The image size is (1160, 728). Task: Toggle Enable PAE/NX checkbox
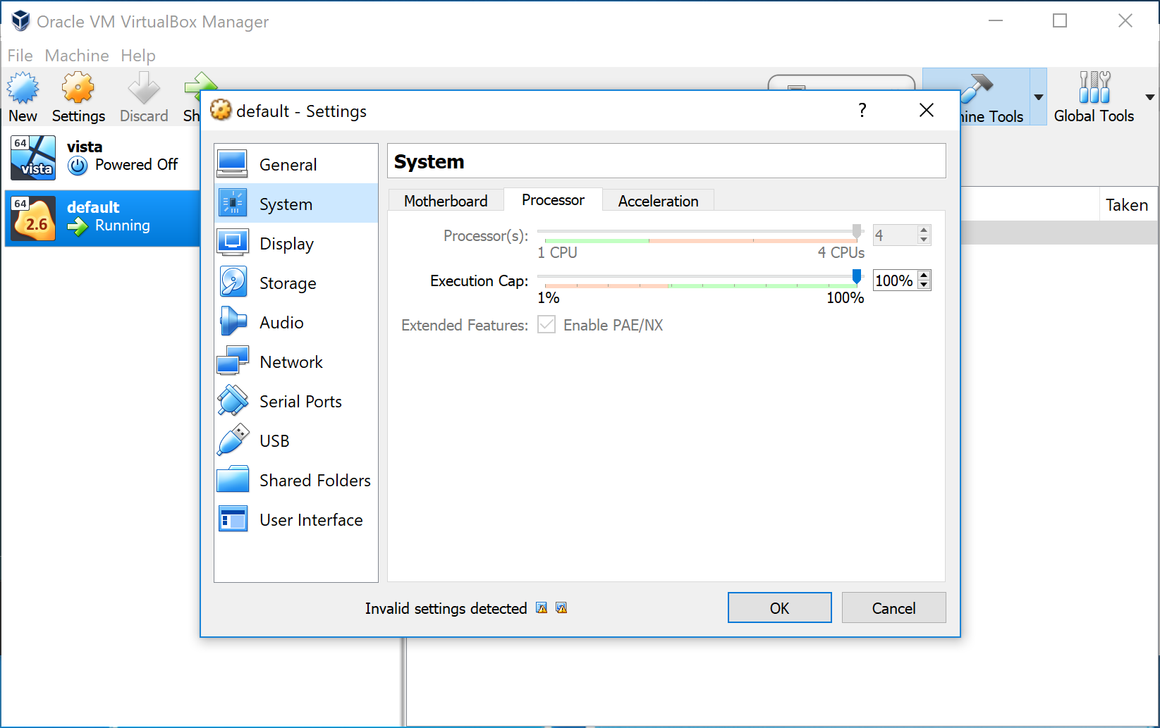click(x=547, y=325)
